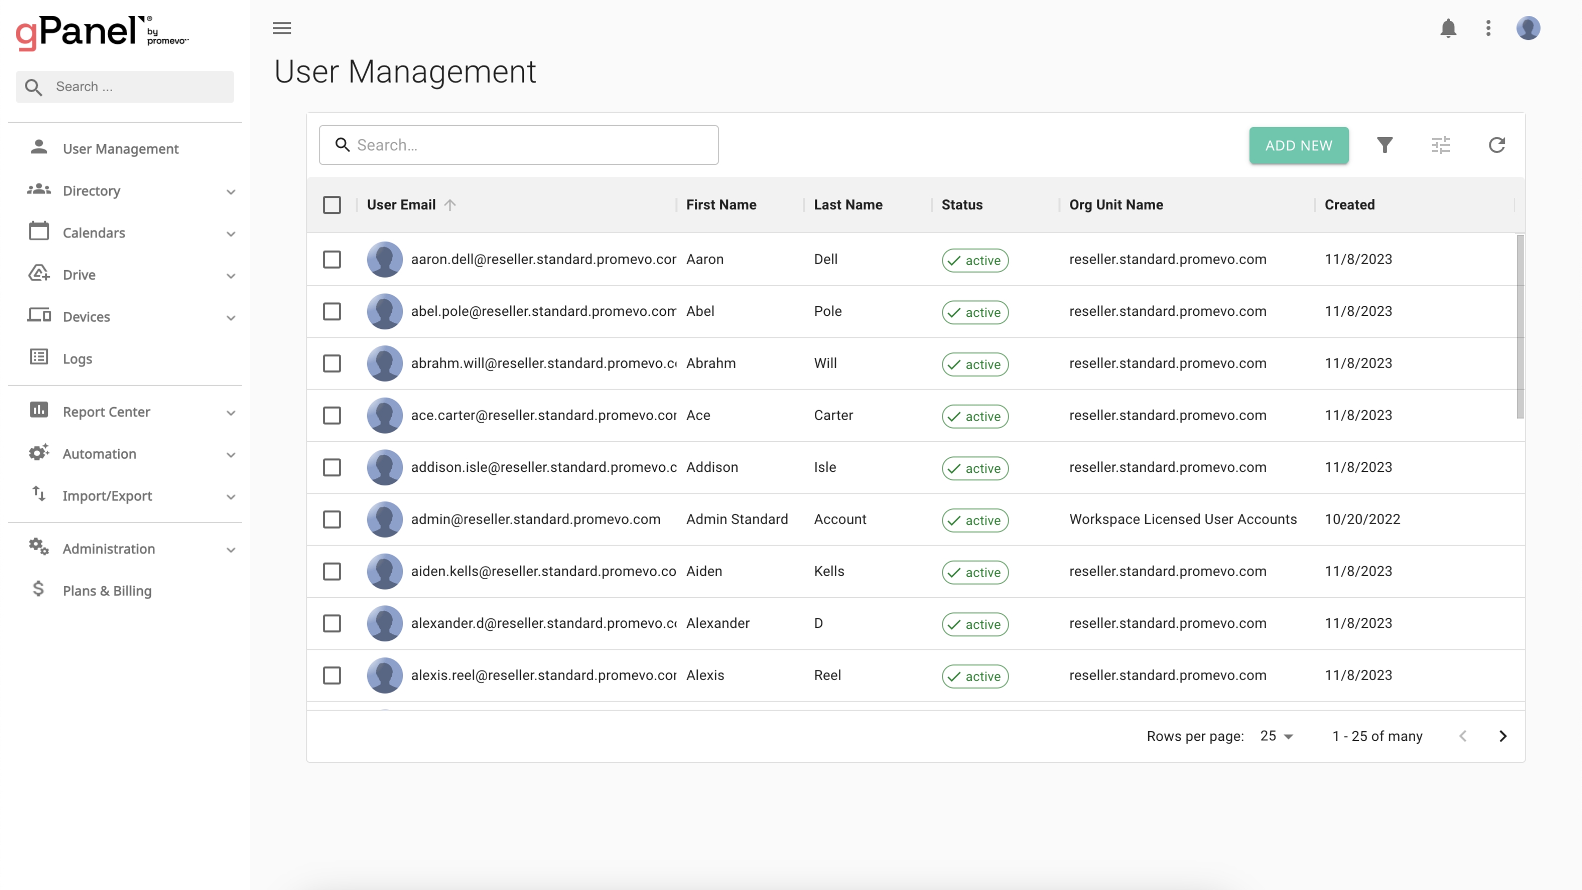This screenshot has width=1582, height=890.
Task: Select the checkbox beside admin@reseller.standard.promevo.com
Action: [x=332, y=519]
